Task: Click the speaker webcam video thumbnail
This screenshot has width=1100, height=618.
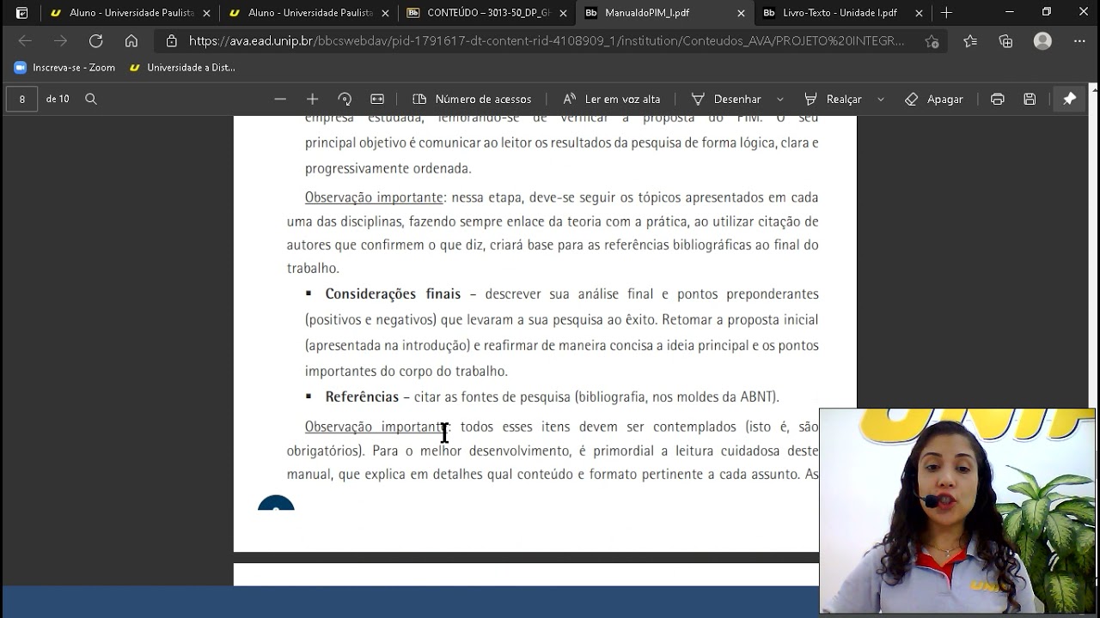Action: [957, 511]
